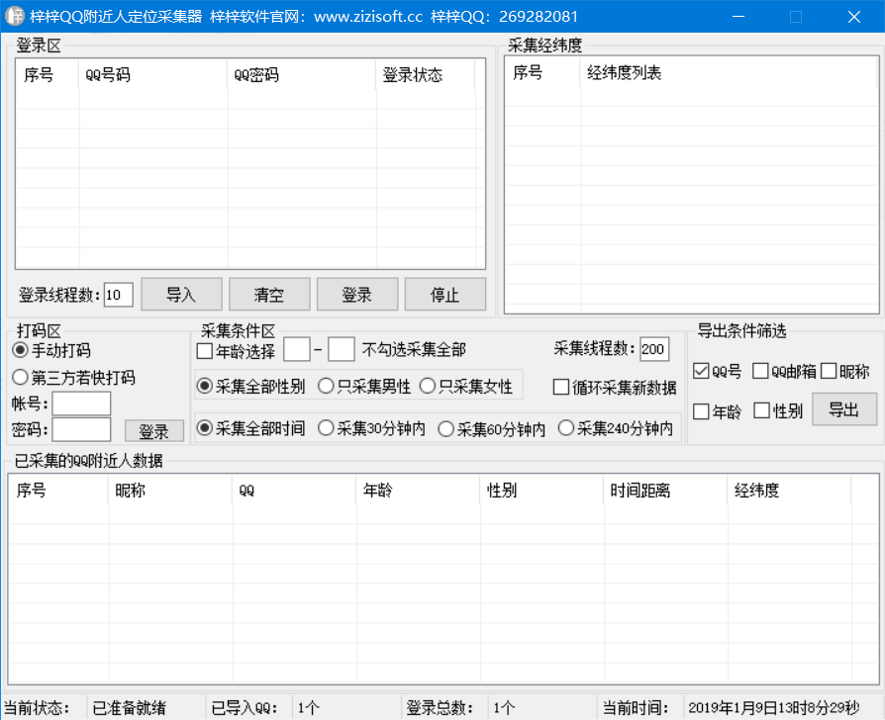Uncheck the QQ号 export checkbox
Screen dimensions: 885x720
[702, 372]
